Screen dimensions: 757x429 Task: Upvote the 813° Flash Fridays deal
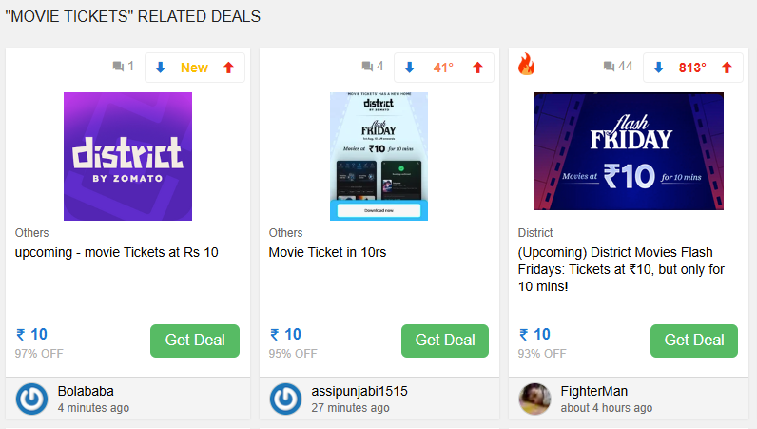[727, 68]
